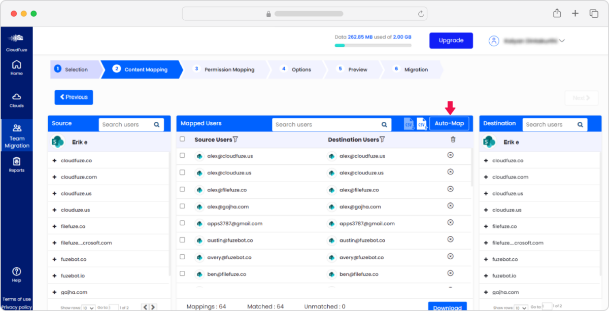Click the delete icon above mapped users list
Viewport: 609px width, 311px height.
[452, 140]
